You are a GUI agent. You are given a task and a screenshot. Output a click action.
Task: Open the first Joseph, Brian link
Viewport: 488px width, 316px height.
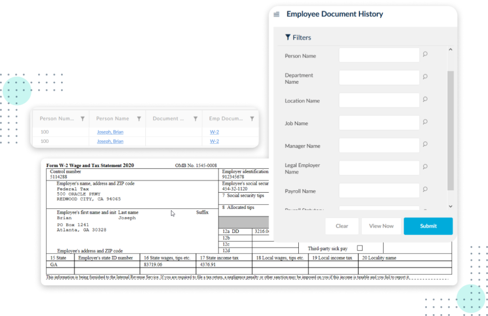tap(110, 132)
